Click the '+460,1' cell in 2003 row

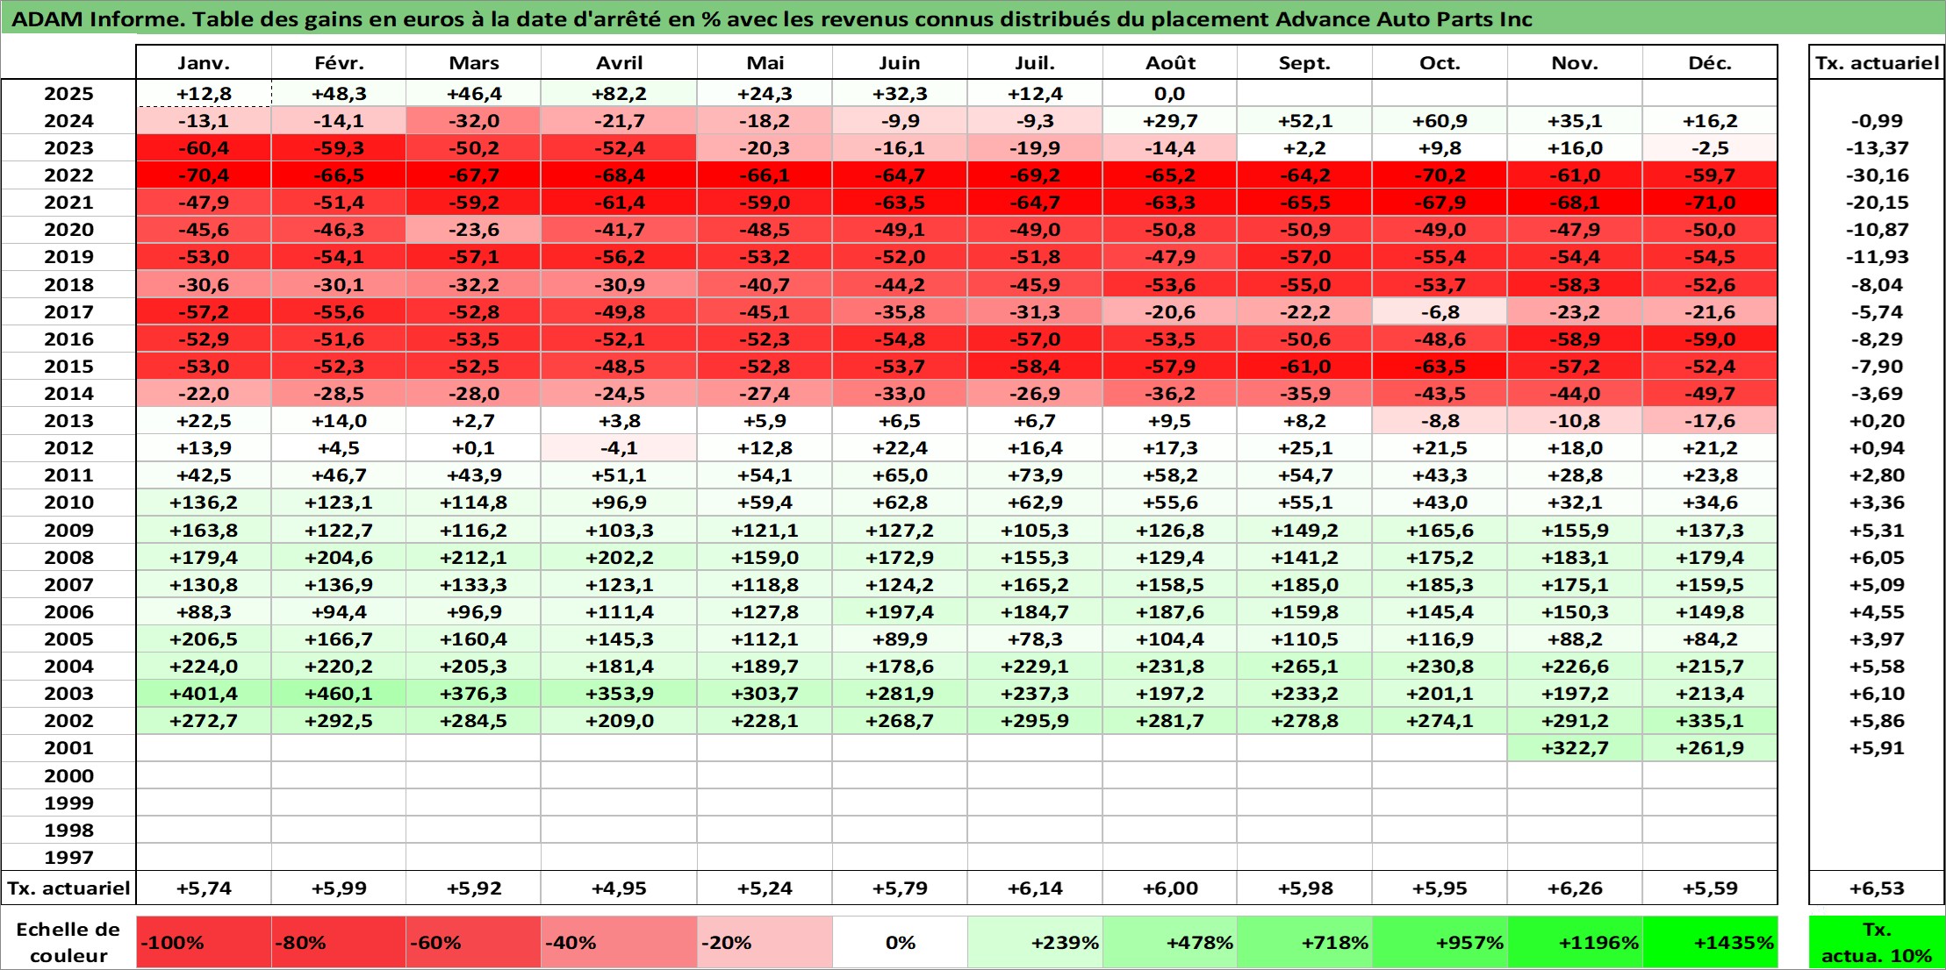339,693
